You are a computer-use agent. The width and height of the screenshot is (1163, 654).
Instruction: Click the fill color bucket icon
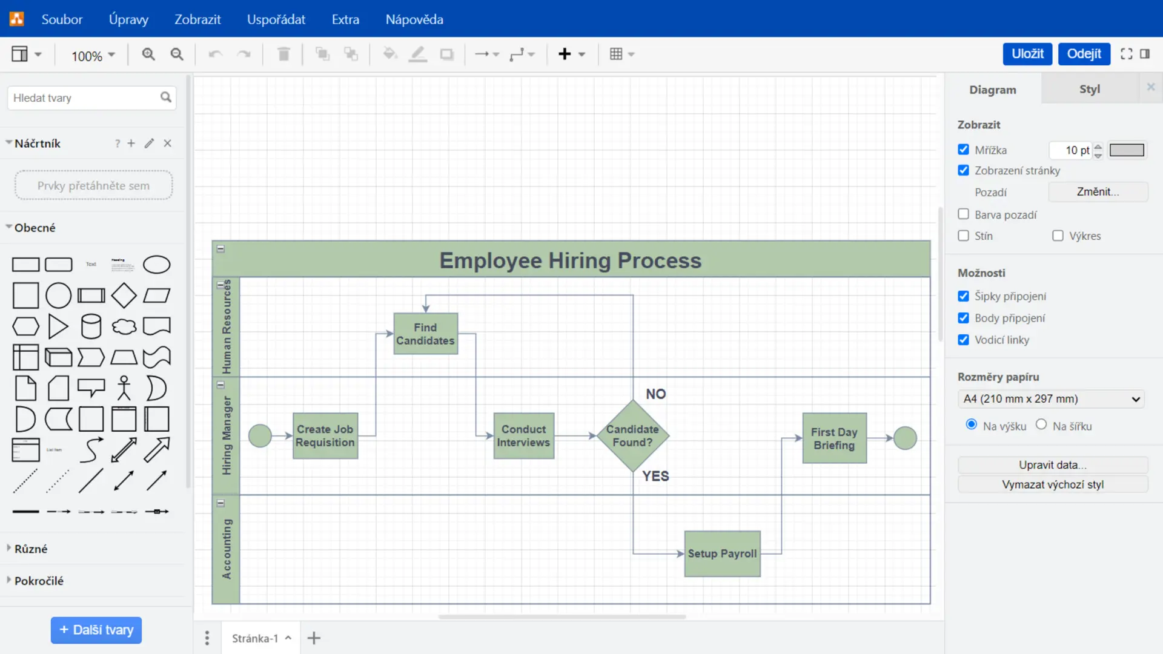[389, 54]
